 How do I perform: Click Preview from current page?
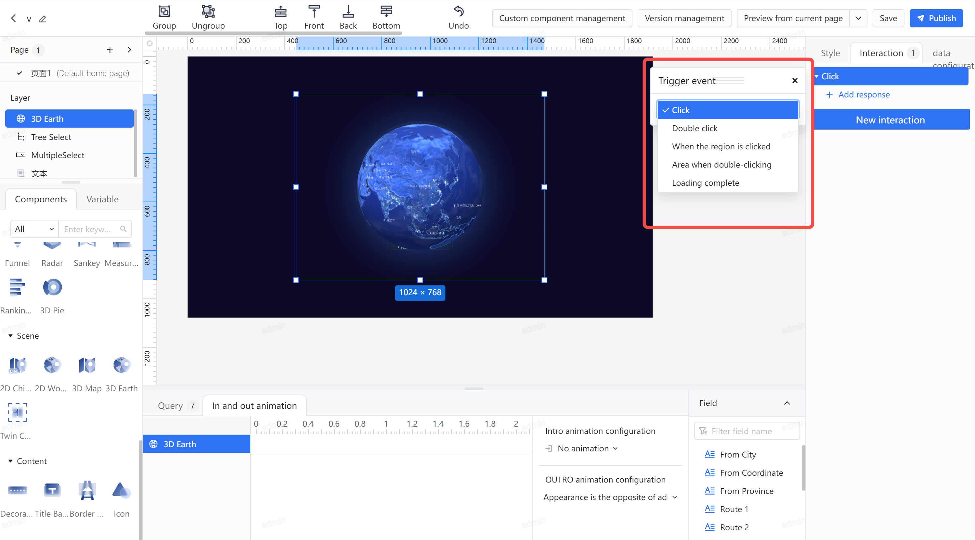[x=793, y=18]
